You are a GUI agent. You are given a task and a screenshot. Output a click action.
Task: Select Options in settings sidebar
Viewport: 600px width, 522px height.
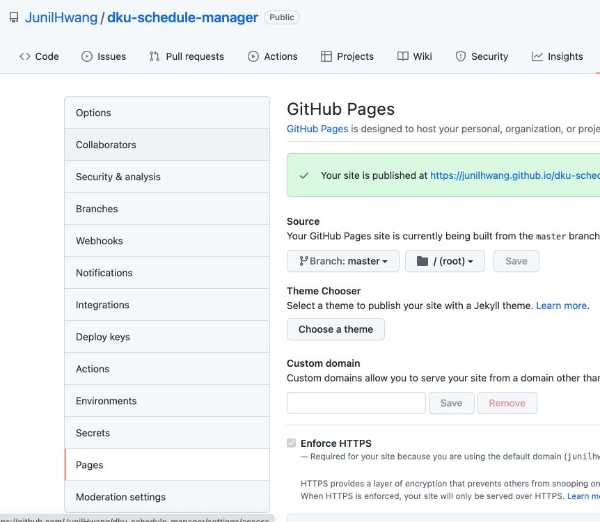[167, 113]
